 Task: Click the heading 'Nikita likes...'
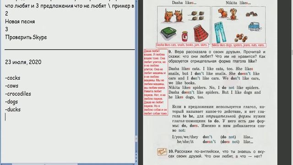coord(238,3)
